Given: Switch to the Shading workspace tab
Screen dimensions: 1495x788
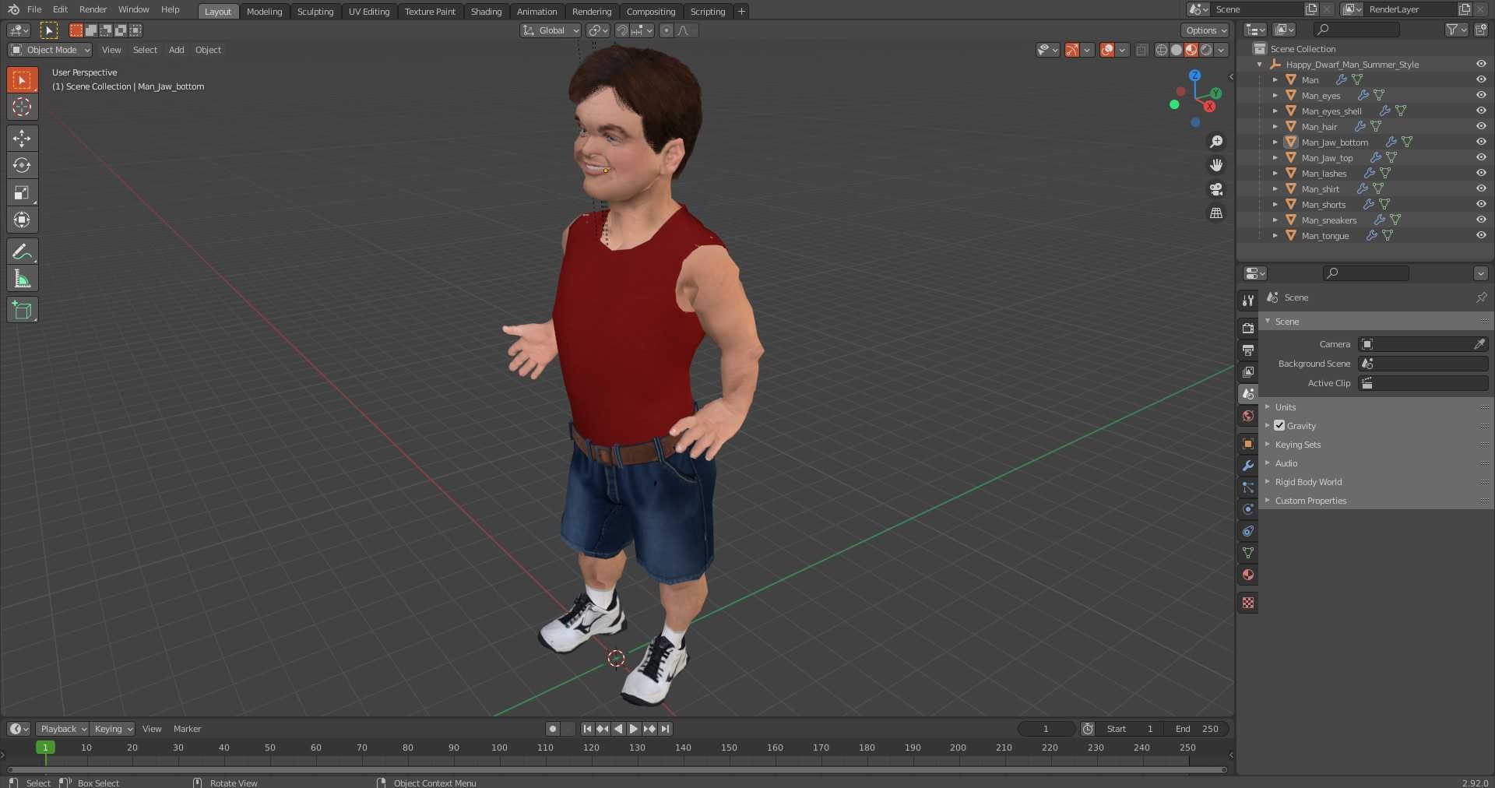Looking at the screenshot, I should (x=486, y=12).
